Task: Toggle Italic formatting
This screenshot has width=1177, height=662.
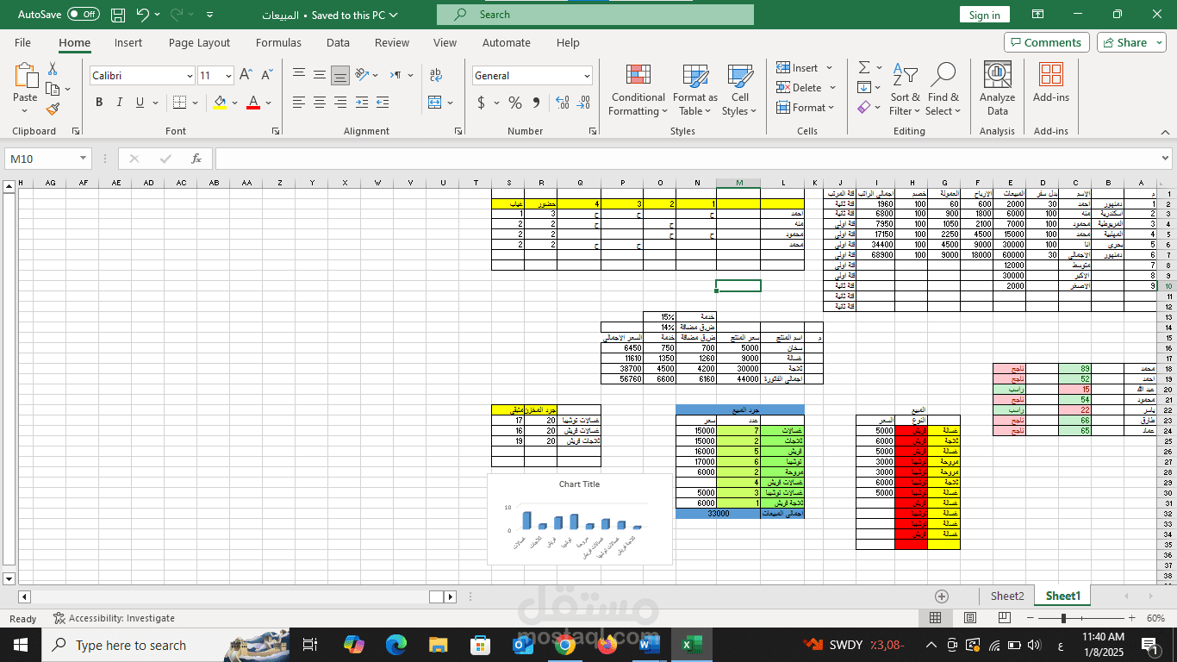Action: [120, 103]
